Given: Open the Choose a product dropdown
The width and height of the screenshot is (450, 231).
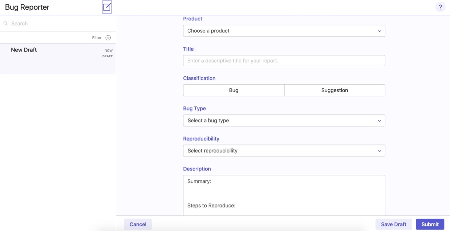Looking at the screenshot, I should pyautogui.click(x=284, y=31).
